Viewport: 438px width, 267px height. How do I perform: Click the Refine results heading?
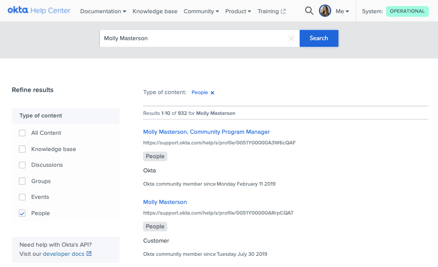pyautogui.click(x=33, y=90)
